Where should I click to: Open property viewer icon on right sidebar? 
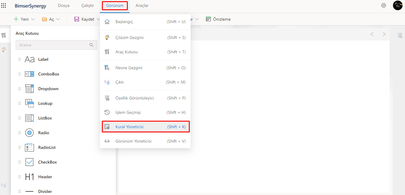tap(400, 35)
